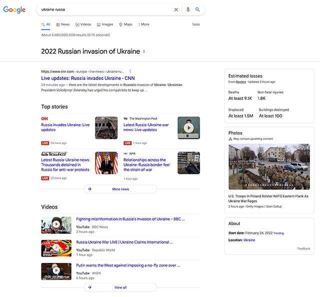Open Fighting misinformation in Russia's invasion video link
Image resolution: width=320 pixels, height=297 pixels.
pos(130,219)
